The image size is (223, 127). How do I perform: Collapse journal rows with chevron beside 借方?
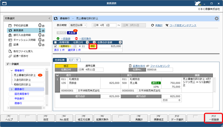pyautogui.click(x=57, y=75)
